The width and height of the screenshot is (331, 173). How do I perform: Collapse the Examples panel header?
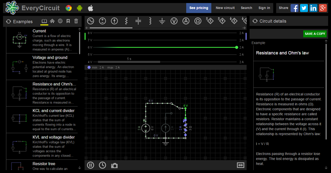(8, 21)
